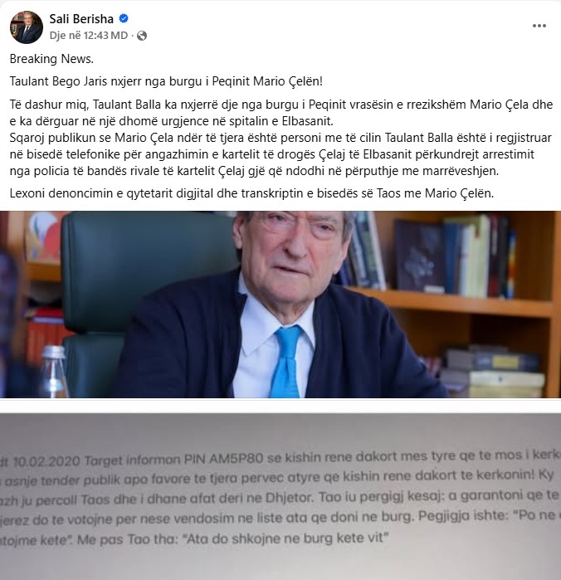Click the line starting Lexoni denoncimin

(251, 193)
